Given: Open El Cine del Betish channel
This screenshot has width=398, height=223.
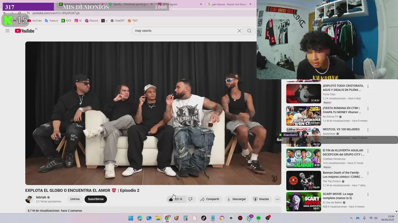Looking at the screenshot, I should click(333, 203).
